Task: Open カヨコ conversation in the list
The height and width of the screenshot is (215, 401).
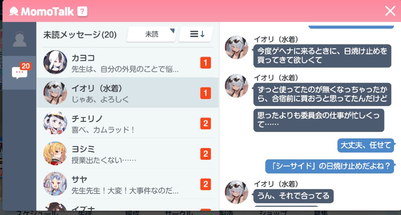Action: 128,63
